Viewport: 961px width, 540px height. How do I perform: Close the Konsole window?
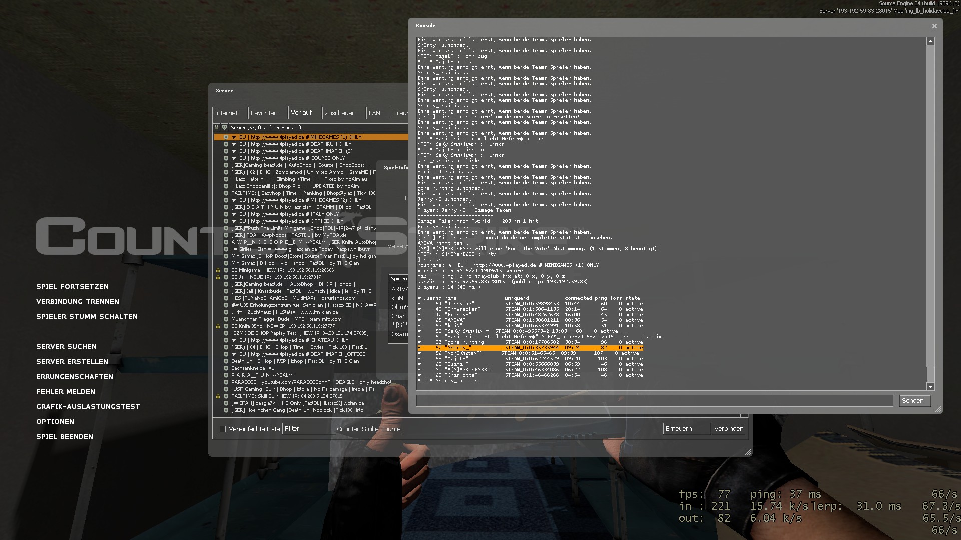934,26
